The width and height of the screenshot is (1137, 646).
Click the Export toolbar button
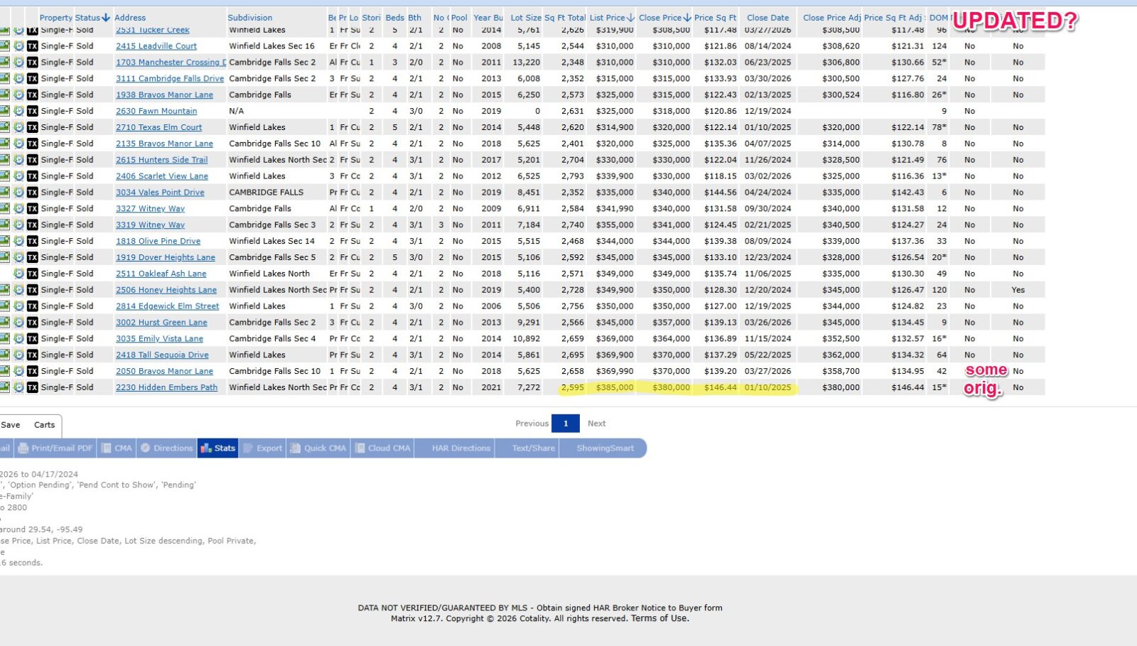point(262,448)
